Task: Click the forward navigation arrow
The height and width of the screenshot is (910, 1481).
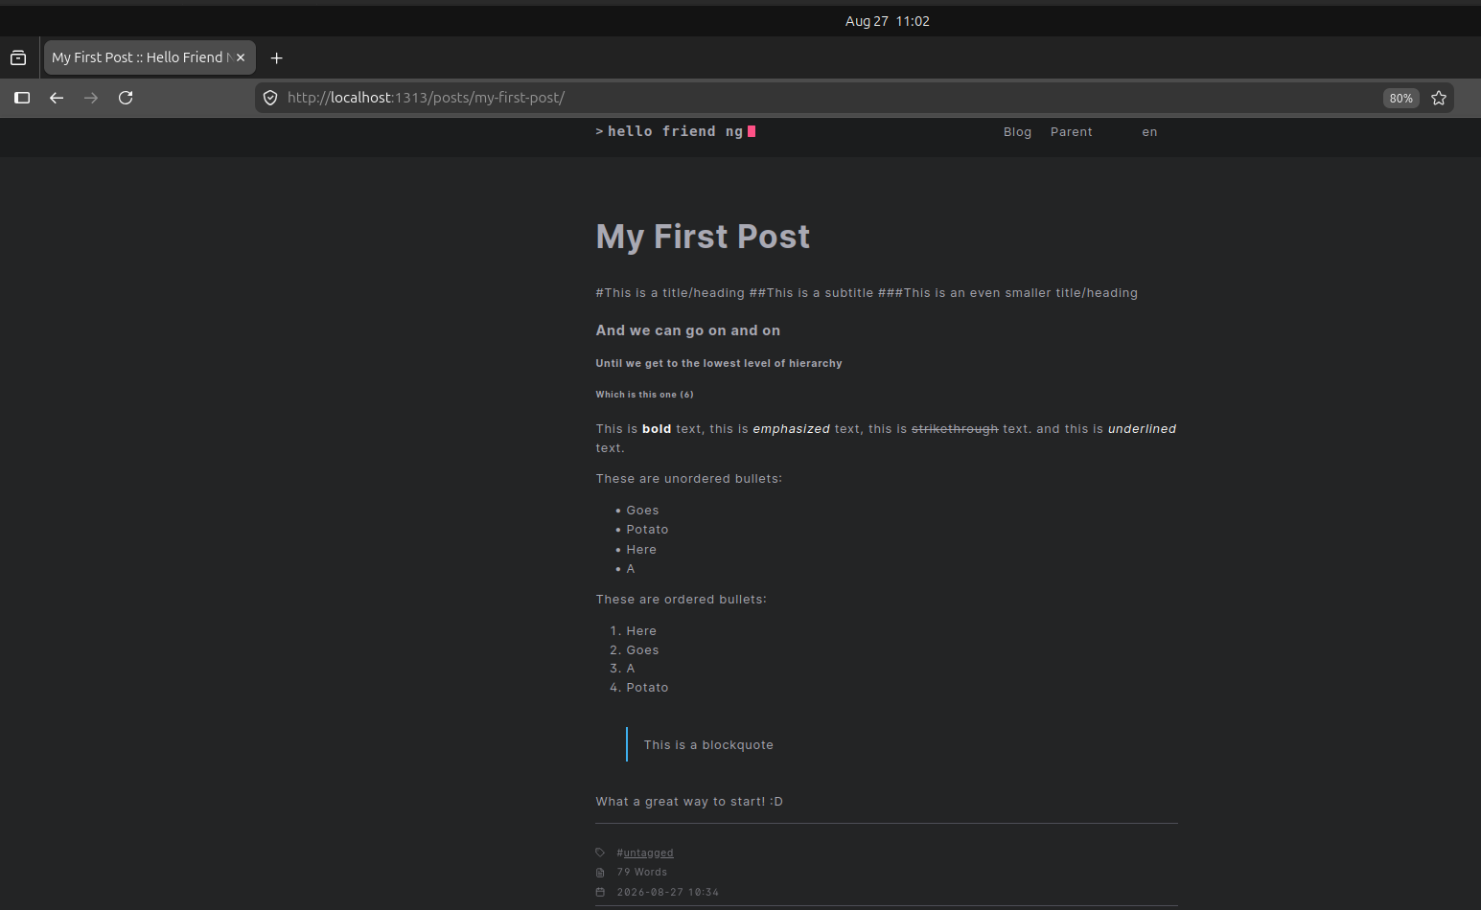Action: pos(91,98)
